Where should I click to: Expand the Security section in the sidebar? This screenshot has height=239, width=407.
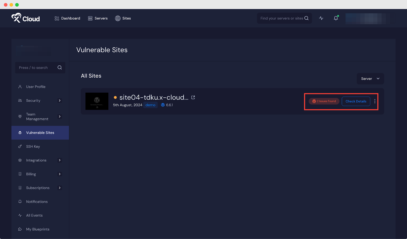point(60,101)
